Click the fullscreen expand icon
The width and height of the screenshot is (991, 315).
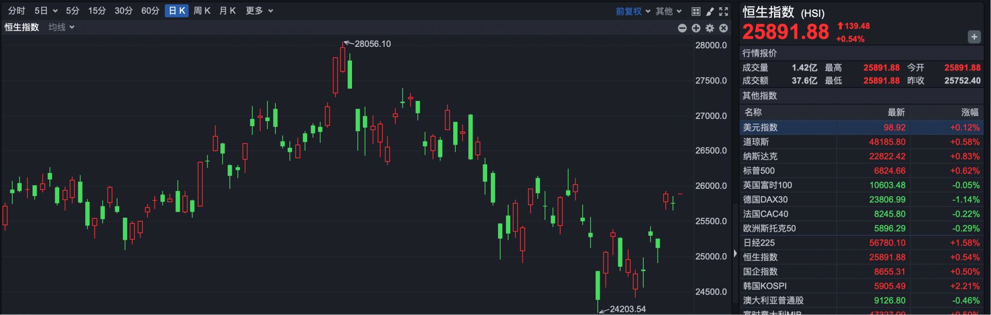point(724,11)
